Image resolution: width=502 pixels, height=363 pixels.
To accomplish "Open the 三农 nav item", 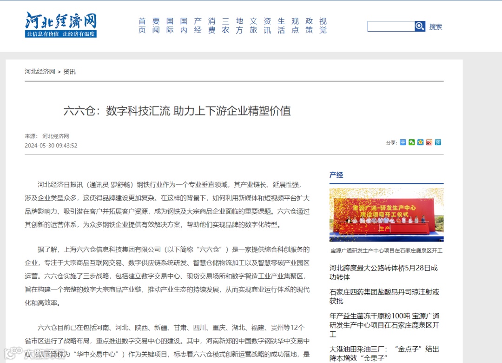I will pyautogui.click(x=226, y=26).
